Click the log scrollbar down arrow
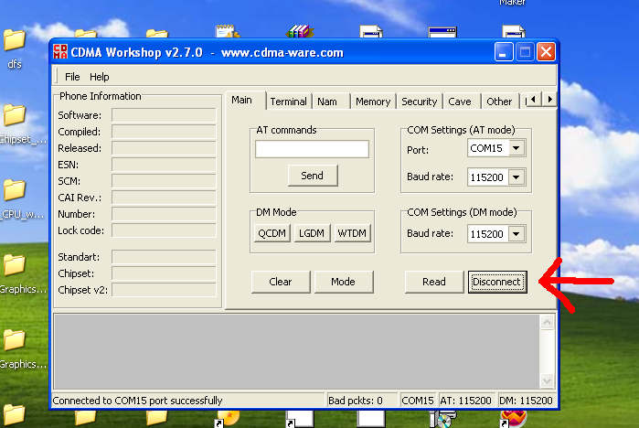Viewport: 639px width, 428px height. pos(547,380)
